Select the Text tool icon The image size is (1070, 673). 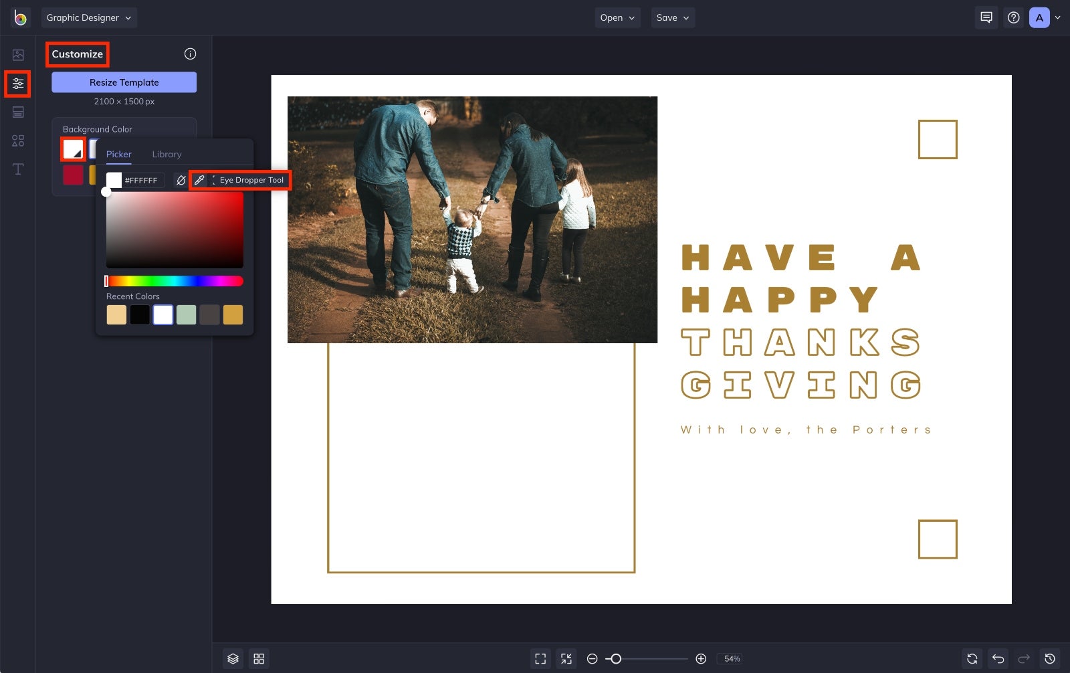[x=18, y=169]
